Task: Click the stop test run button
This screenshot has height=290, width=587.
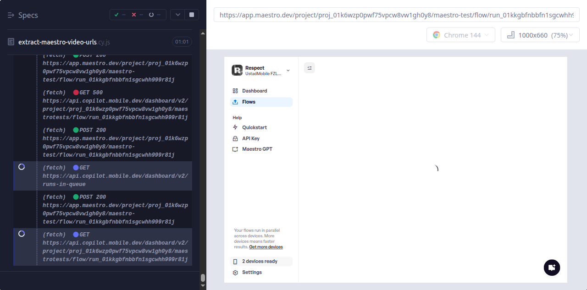Action: tap(191, 15)
